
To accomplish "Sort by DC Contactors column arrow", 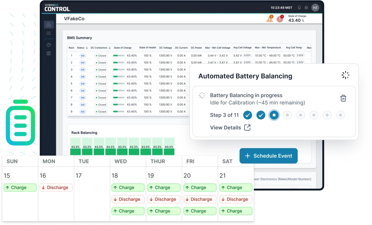I will pyautogui.click(x=110, y=48).
